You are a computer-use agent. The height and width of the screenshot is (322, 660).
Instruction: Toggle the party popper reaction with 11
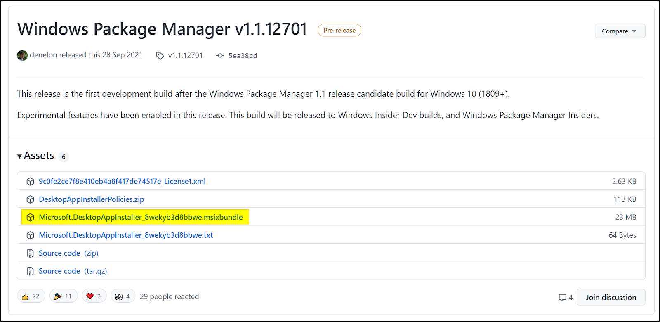coord(63,296)
